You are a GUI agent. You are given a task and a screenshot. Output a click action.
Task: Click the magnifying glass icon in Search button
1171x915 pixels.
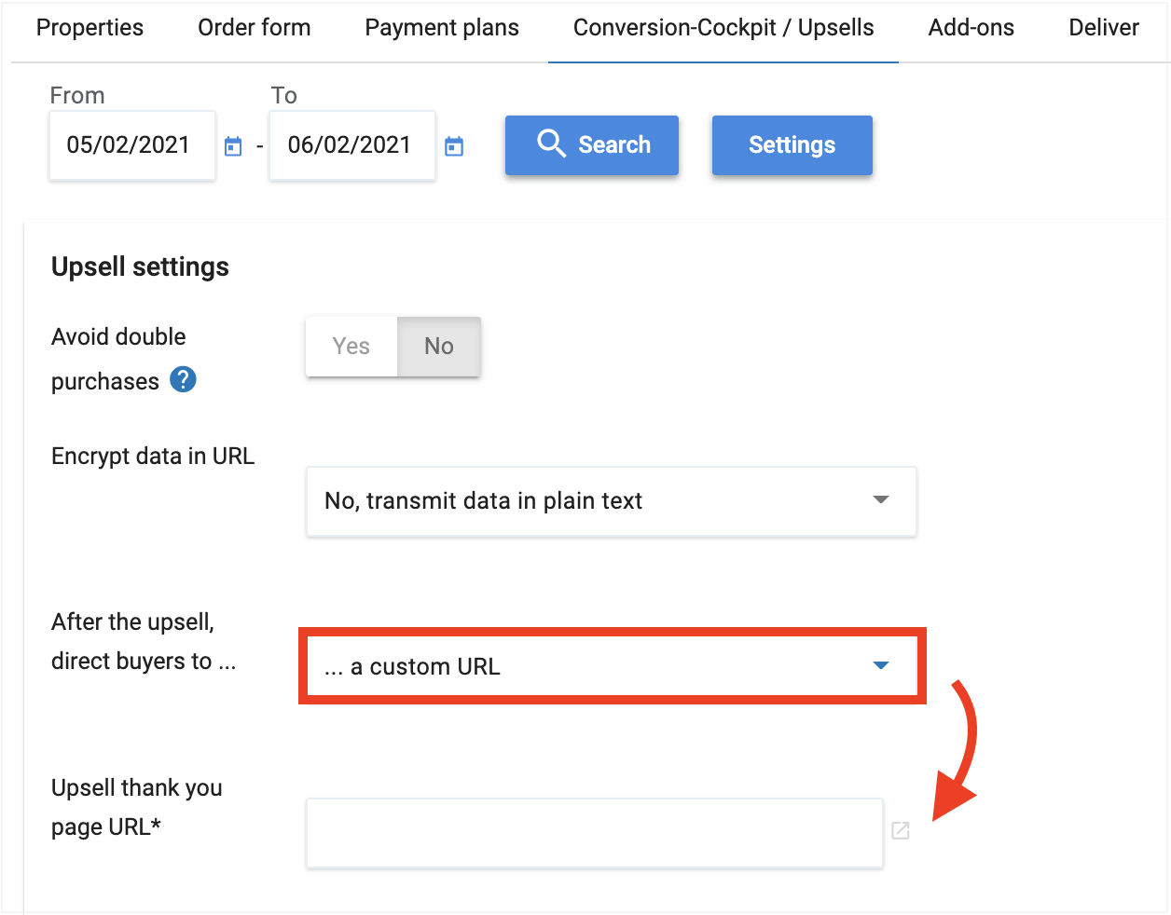tap(551, 144)
